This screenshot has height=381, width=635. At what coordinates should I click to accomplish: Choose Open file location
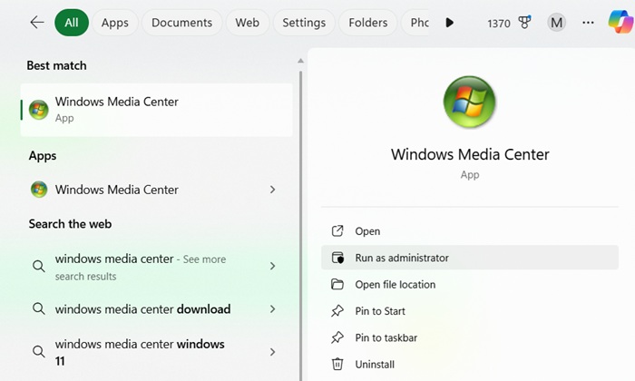coord(470,284)
